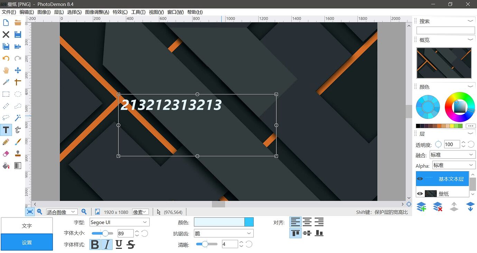Click the zoom in magnifier icon
This screenshot has height=253, width=477.
[x=84, y=212]
